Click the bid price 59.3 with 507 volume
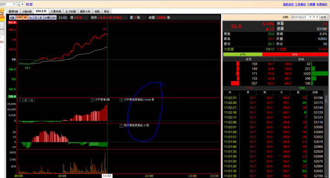 tap(271, 83)
